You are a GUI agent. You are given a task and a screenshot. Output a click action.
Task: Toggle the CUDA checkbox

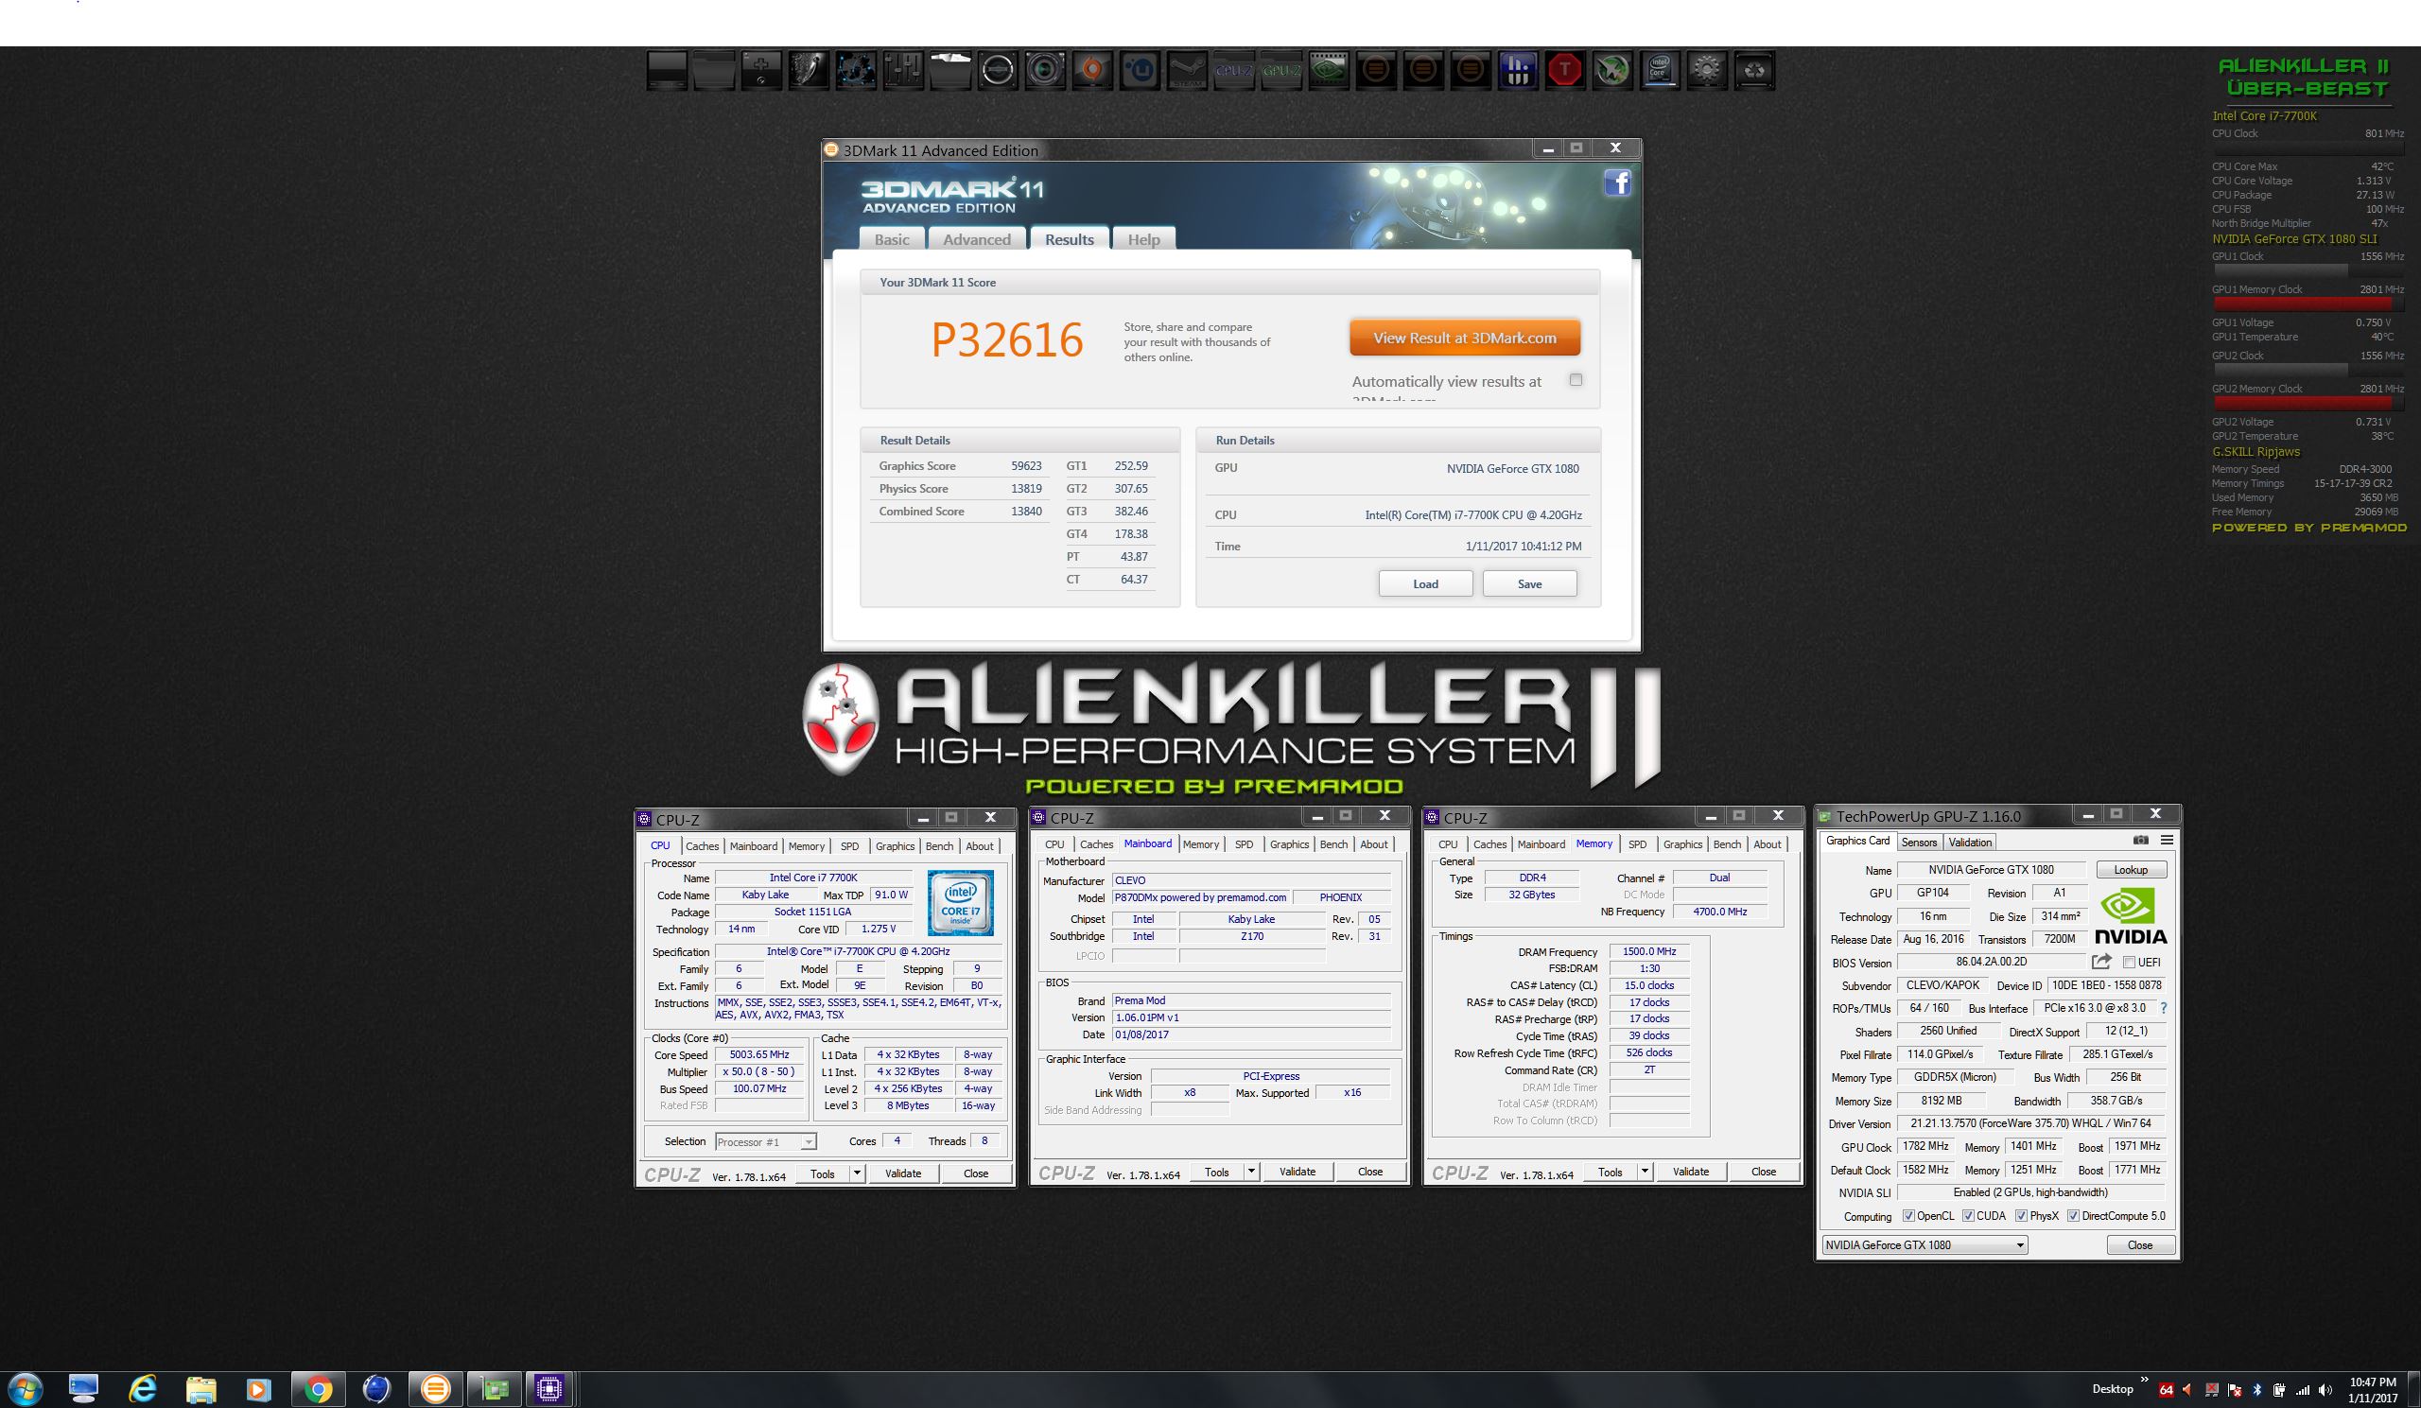1969,1216
